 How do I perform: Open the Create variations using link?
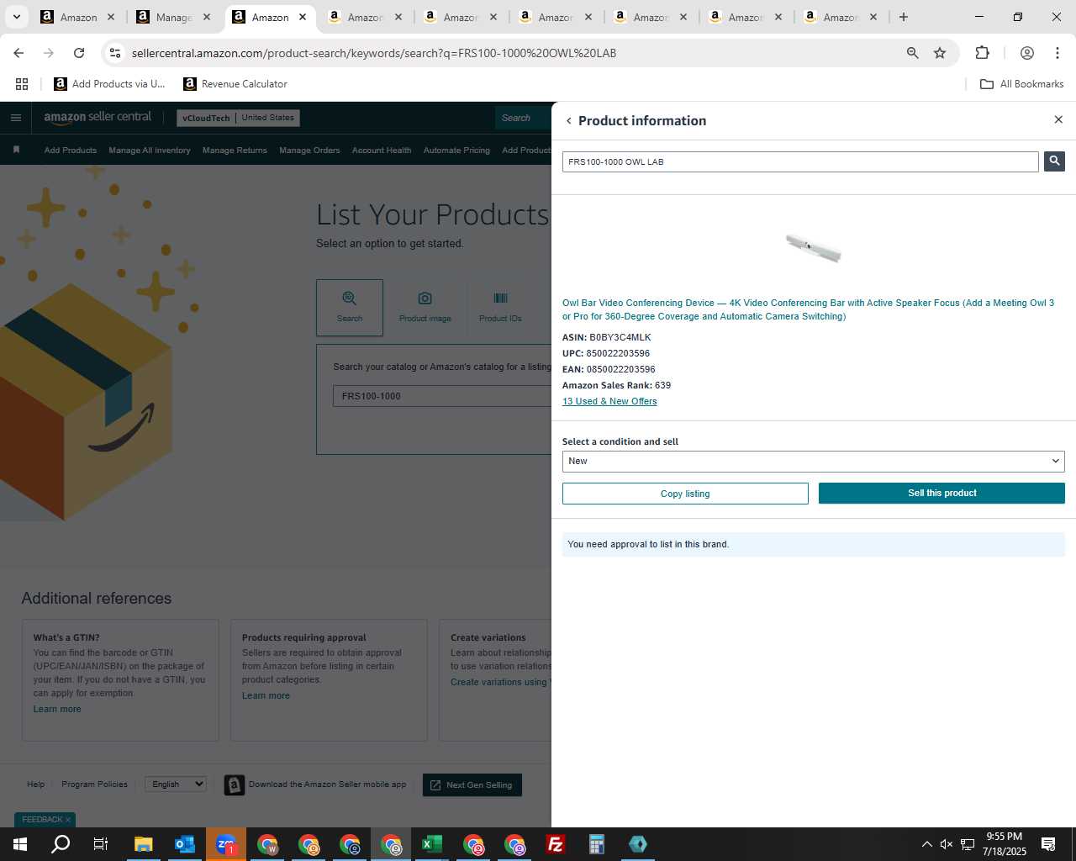click(500, 682)
